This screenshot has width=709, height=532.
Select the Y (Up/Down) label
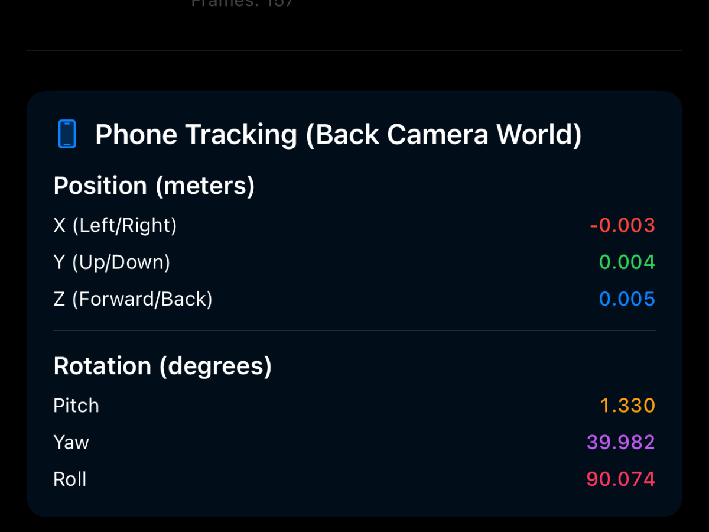(x=112, y=262)
